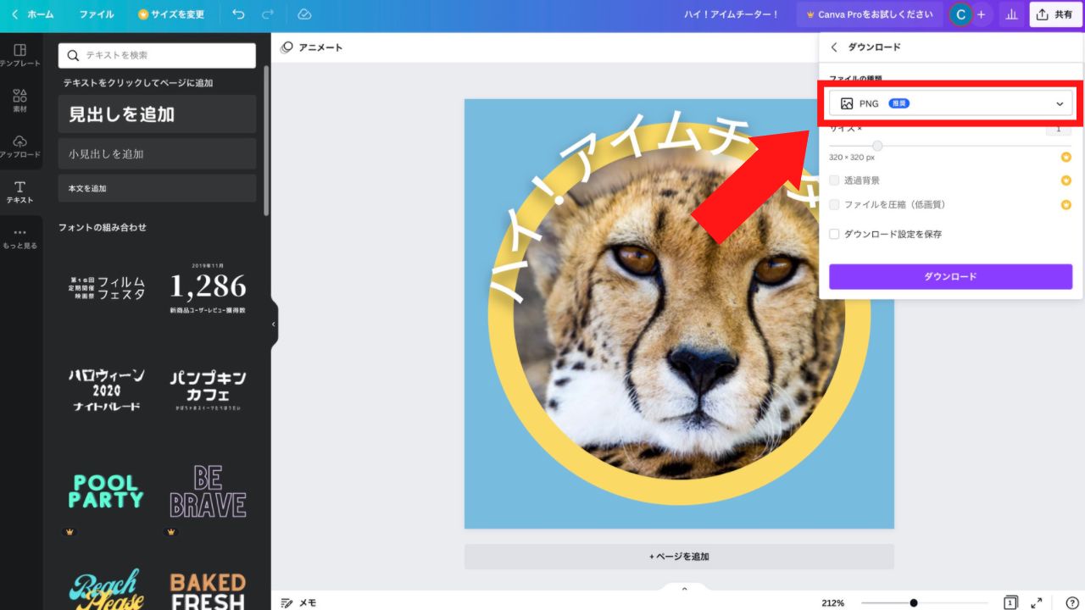
Task: Pick the POOL PARTY font combination
Action: click(107, 491)
